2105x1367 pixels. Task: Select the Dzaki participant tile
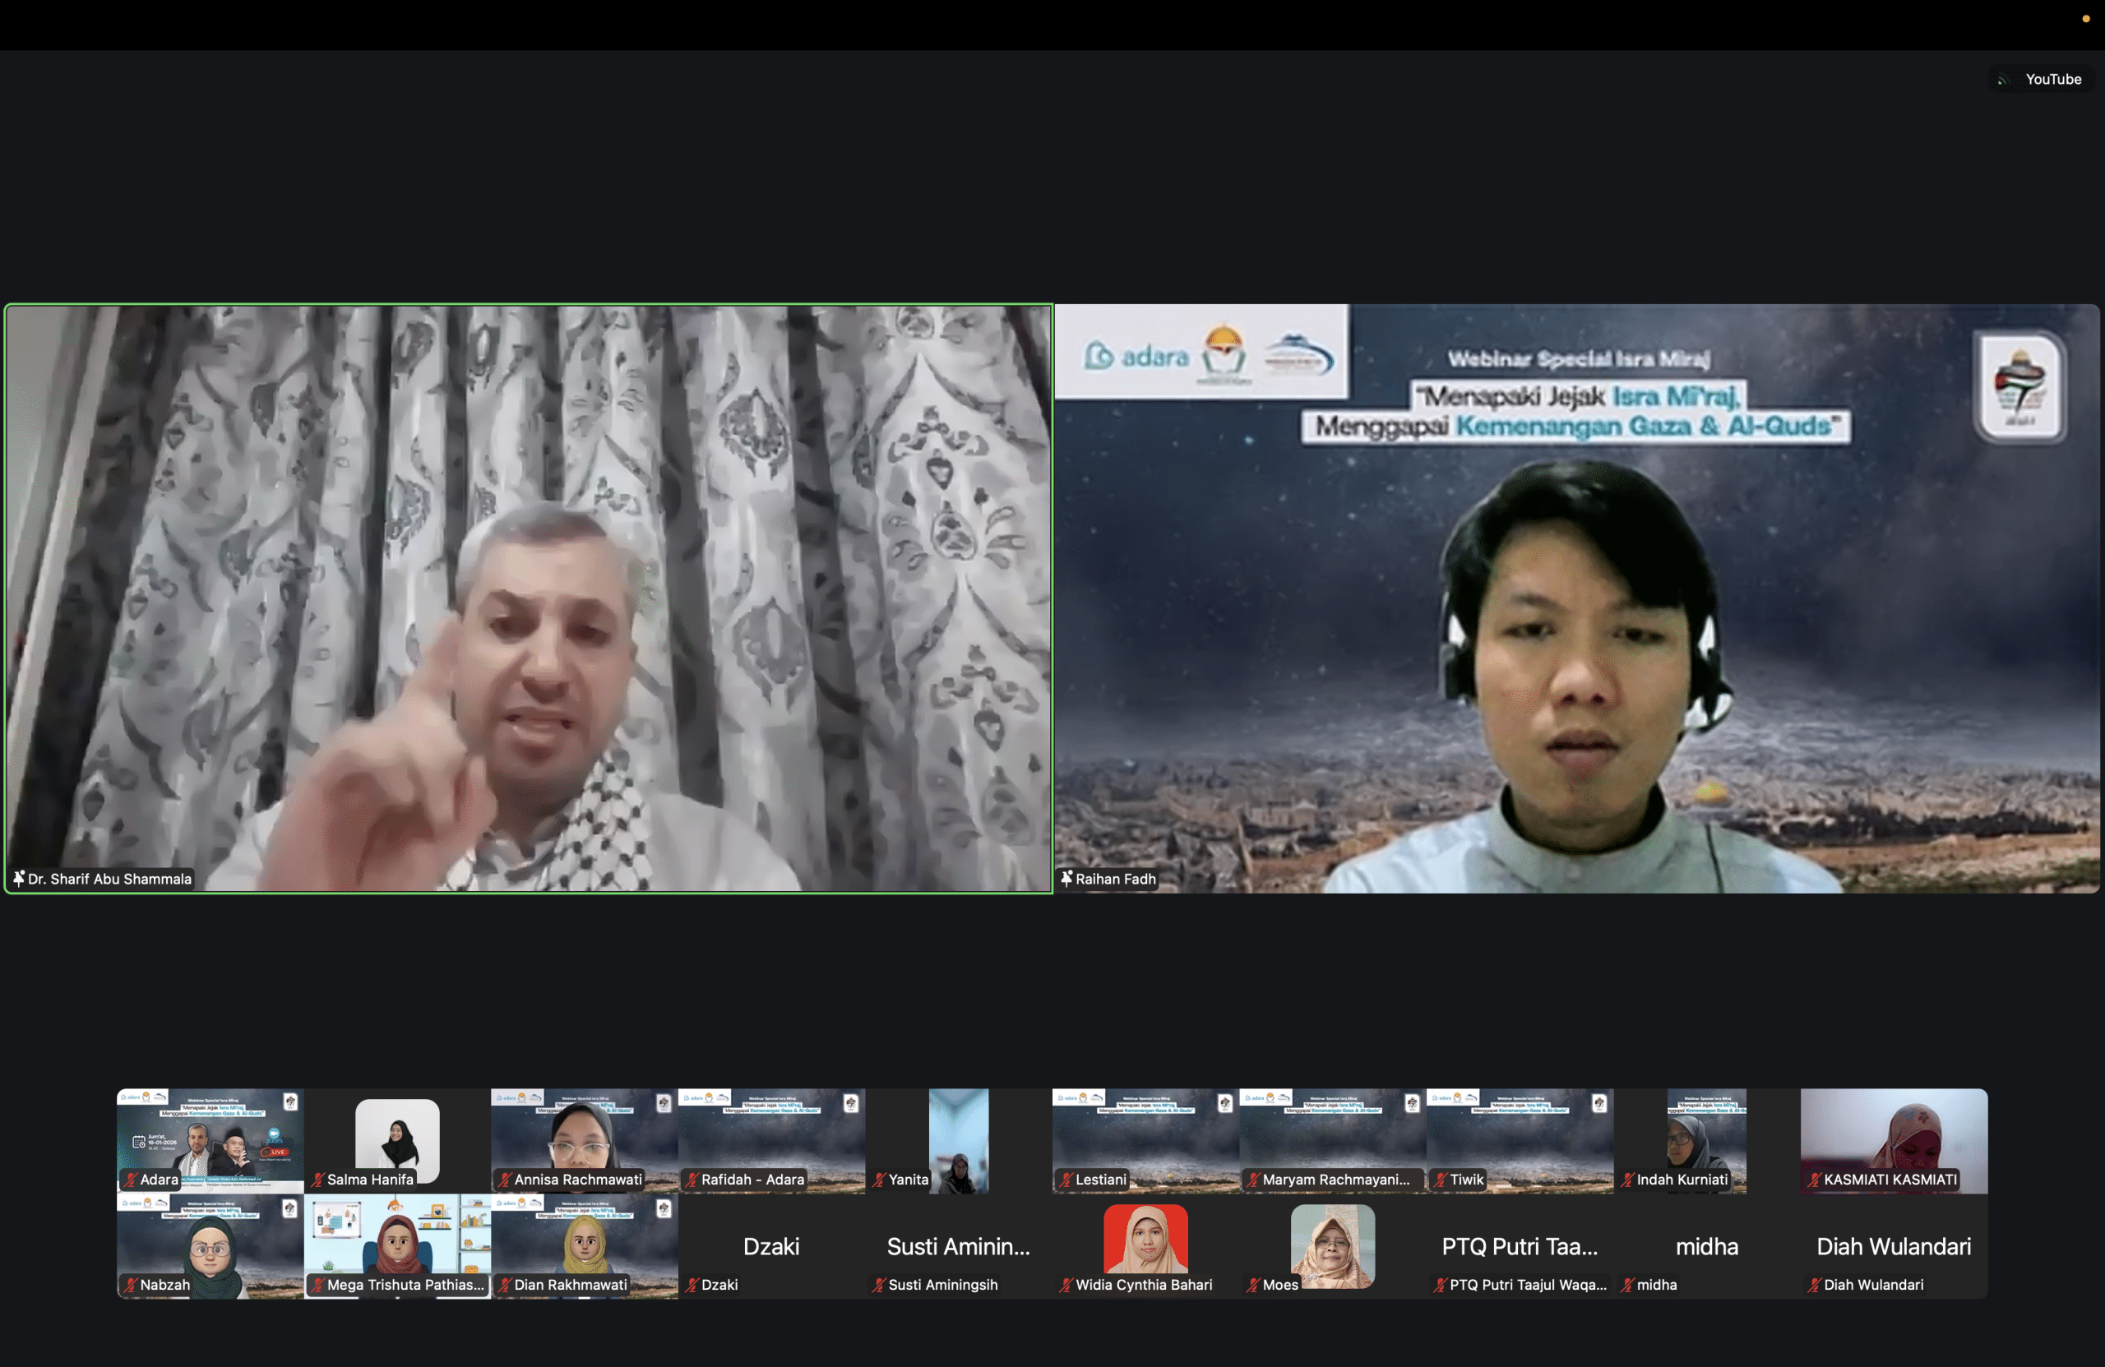coord(771,1247)
